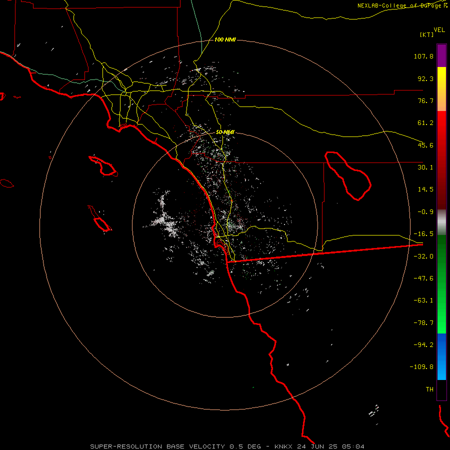This screenshot has width=450, height=450.
Task: Select the -0.9 scale label
Action: [x=425, y=212]
